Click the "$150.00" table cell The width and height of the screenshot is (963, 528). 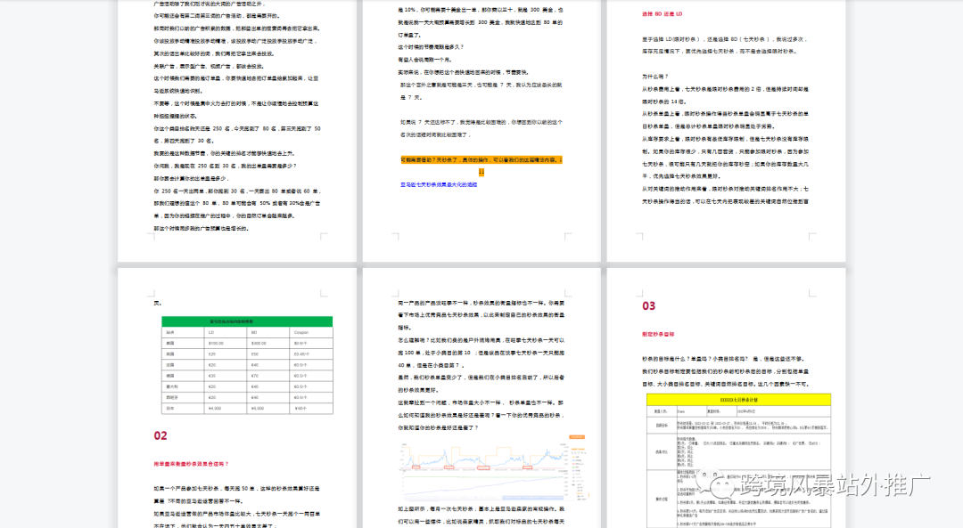pos(226,344)
